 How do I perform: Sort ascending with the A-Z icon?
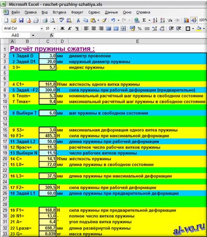point(155,20)
